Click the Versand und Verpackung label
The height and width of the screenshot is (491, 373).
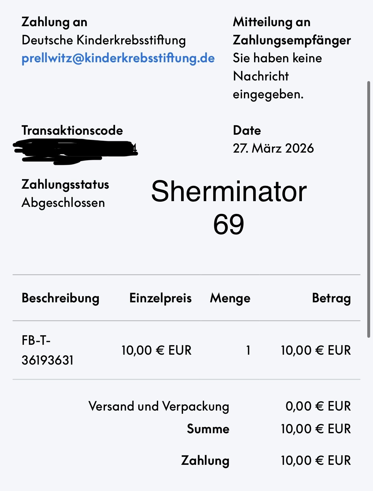coord(159,406)
